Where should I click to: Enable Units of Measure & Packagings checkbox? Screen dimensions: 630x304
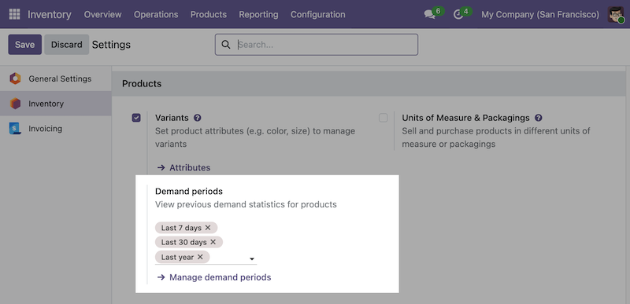coord(384,118)
